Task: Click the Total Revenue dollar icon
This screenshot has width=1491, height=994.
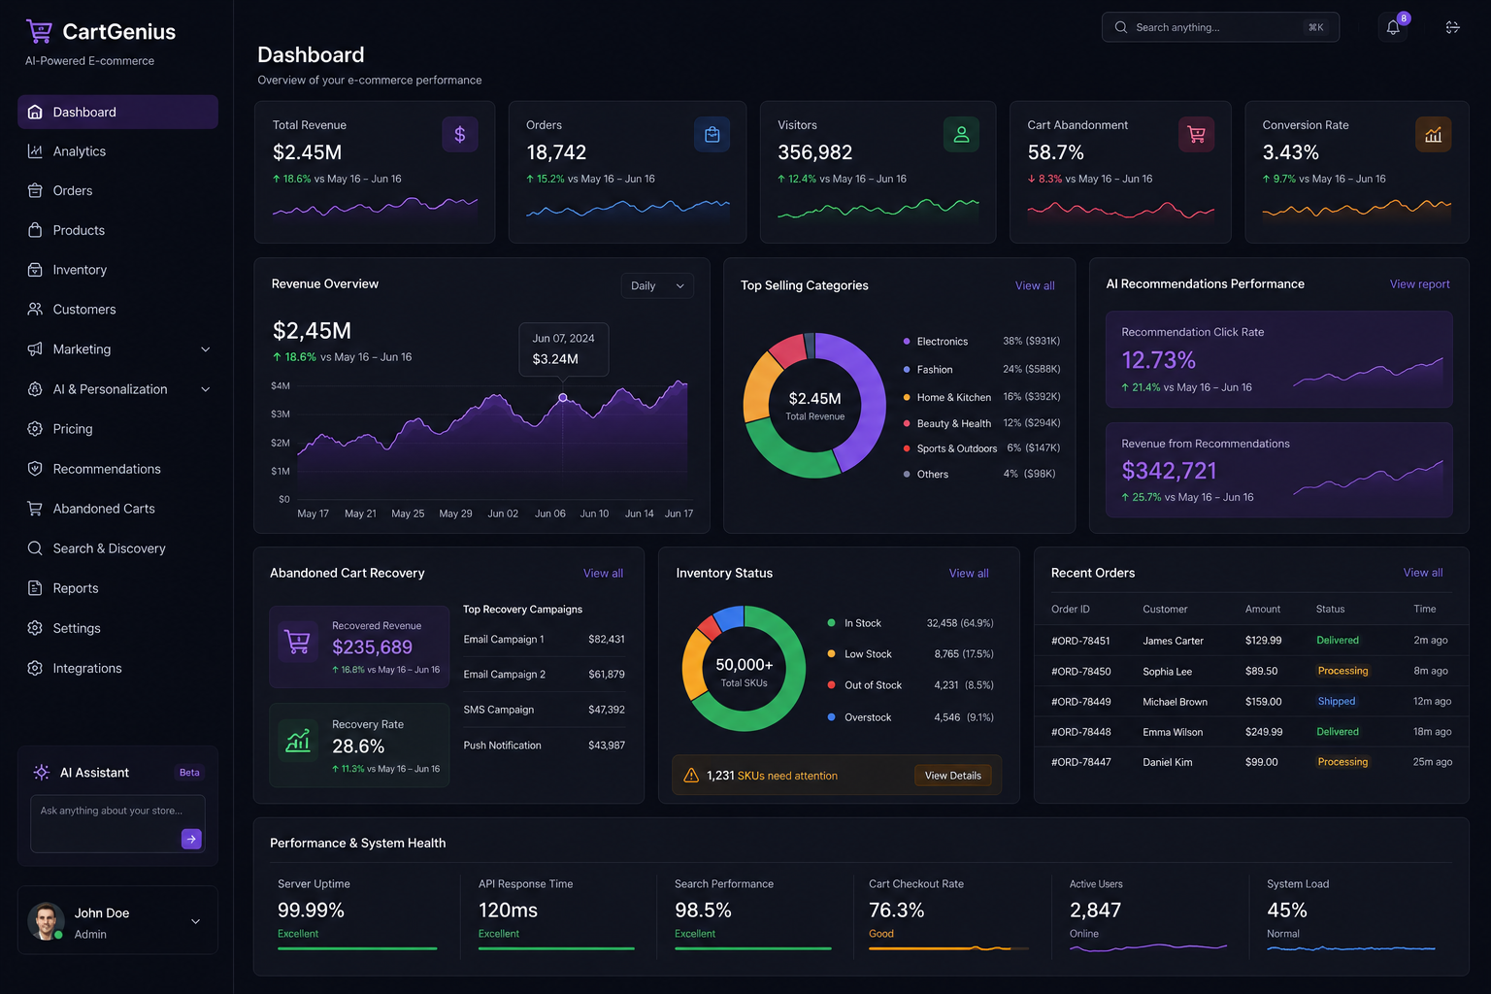Action: coord(460,134)
